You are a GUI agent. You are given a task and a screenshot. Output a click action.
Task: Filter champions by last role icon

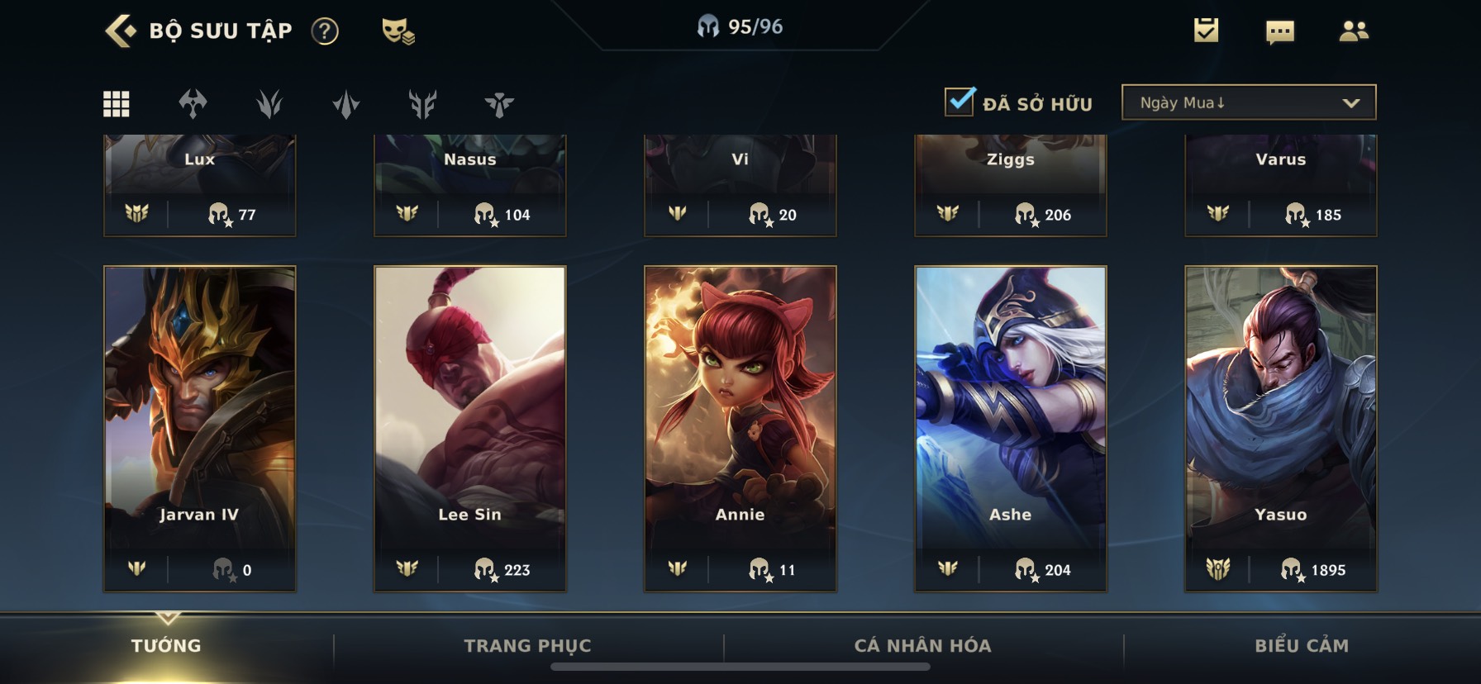(x=499, y=104)
